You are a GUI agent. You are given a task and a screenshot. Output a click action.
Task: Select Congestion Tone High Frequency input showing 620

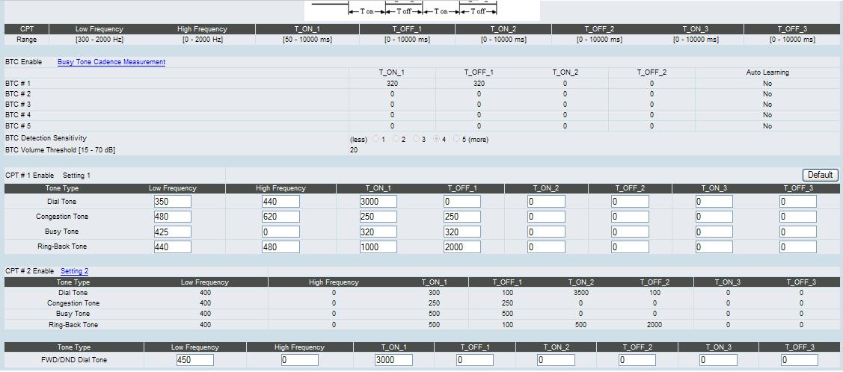point(281,217)
